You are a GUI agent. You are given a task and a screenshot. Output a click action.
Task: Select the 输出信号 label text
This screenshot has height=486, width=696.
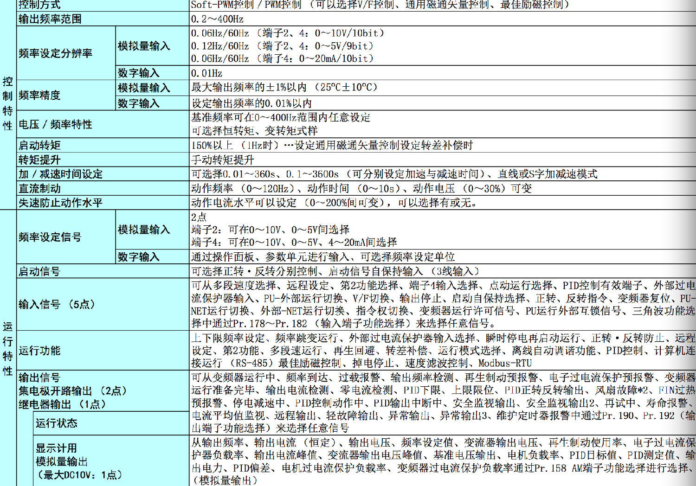click(x=39, y=377)
